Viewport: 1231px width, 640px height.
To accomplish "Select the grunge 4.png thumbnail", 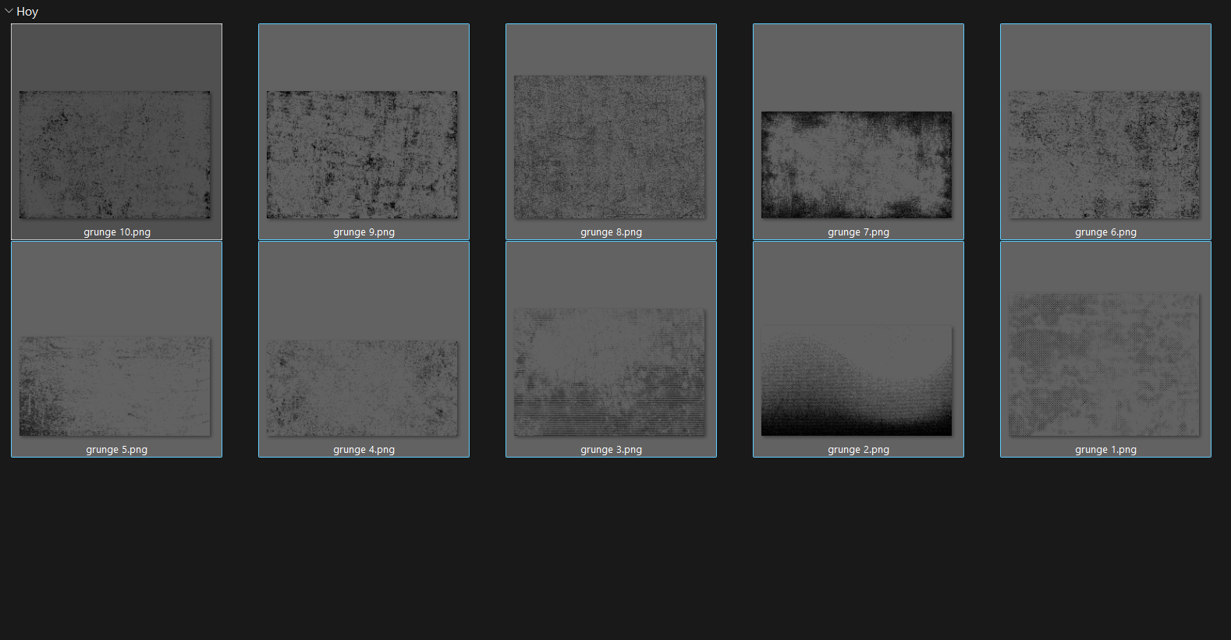I will pos(362,387).
